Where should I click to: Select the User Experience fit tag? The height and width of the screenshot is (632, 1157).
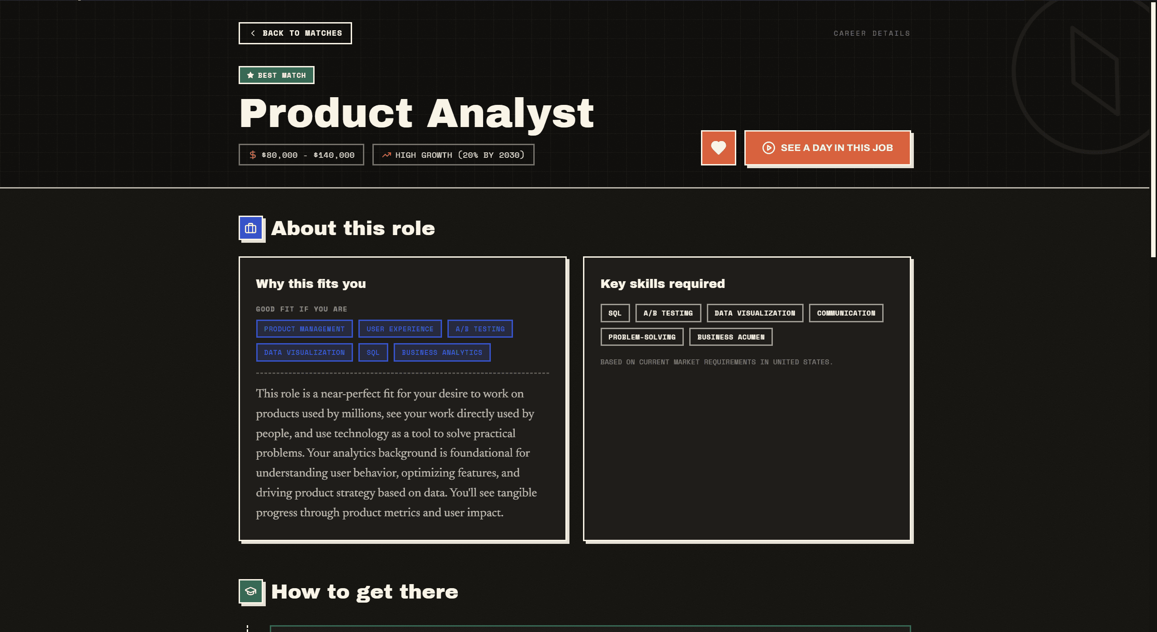[x=400, y=329]
